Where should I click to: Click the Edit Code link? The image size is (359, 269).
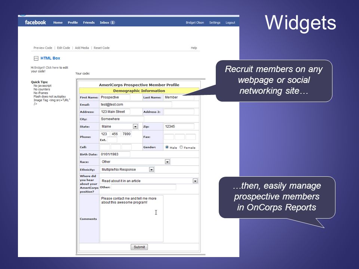pos(64,48)
